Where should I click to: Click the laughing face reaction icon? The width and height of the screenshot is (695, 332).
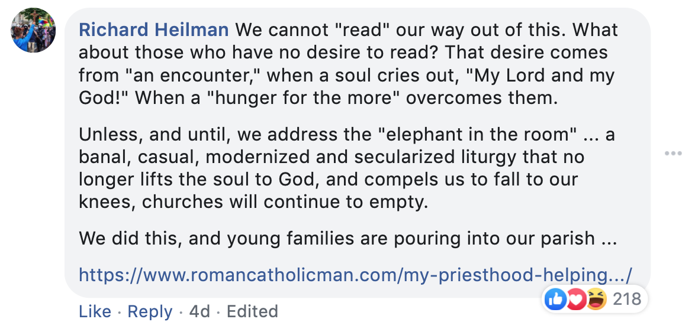[x=596, y=300]
